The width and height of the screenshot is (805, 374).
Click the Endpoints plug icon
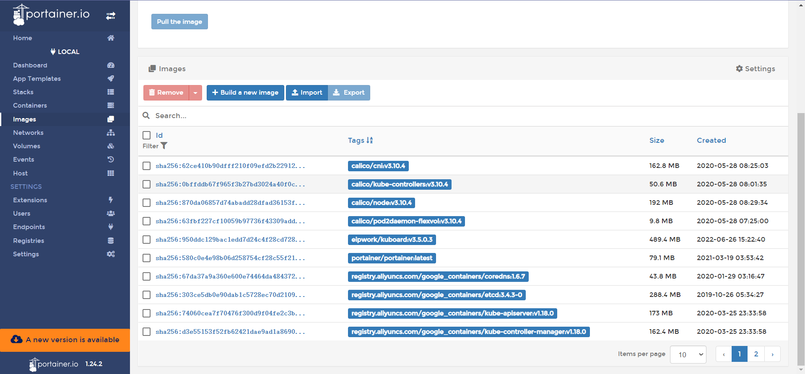[111, 227]
